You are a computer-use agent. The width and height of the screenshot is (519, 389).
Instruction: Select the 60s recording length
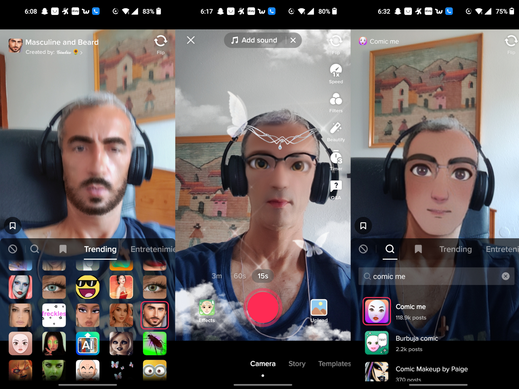pyautogui.click(x=239, y=276)
